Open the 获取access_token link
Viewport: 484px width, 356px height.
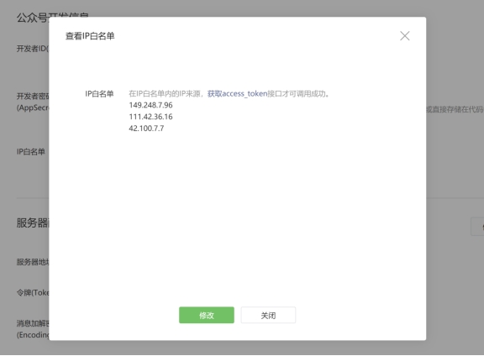click(x=237, y=93)
